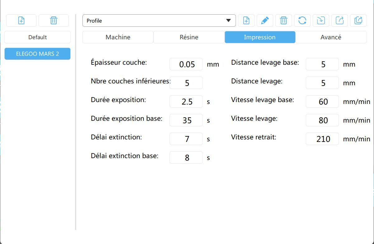Select the Default printer
Viewport: 374px width, 244px height.
(x=37, y=37)
